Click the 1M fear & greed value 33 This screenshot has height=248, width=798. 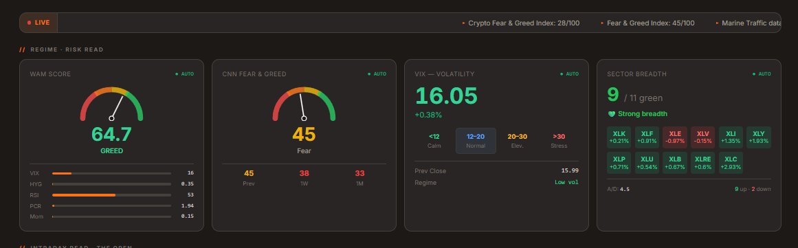click(x=359, y=173)
